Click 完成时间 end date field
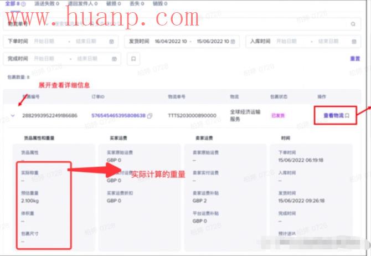Image resolution: width=371 pixels, height=256 pixels. click(87, 59)
